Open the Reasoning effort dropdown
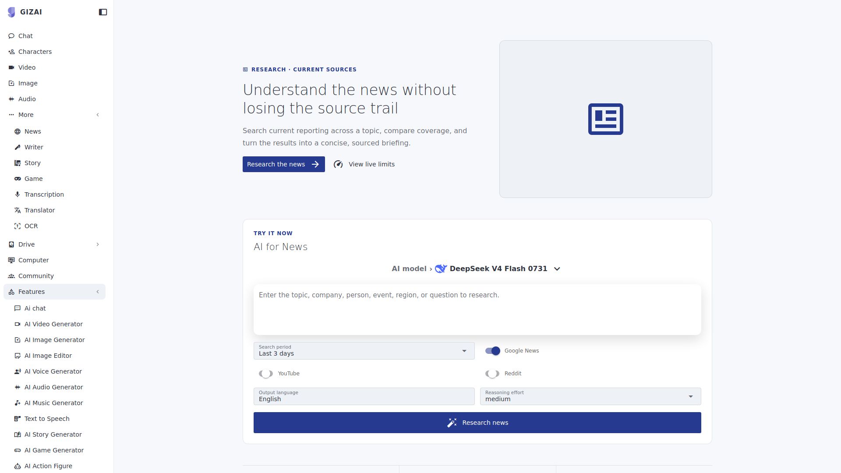841x473 pixels. 590,396
